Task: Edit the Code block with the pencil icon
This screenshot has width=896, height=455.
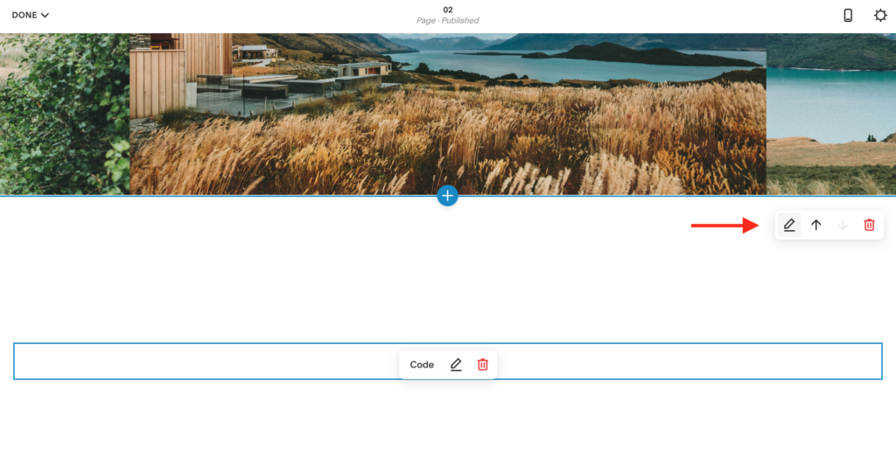Action: coord(455,365)
